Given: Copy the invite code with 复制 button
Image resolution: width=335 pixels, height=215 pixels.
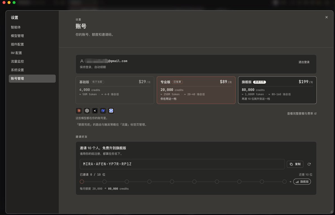Looking at the screenshot, I should 295,164.
